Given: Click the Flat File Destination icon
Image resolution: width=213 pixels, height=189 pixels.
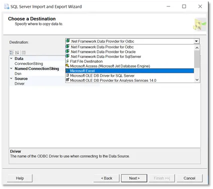Looking at the screenshot, I should tap(67, 61).
